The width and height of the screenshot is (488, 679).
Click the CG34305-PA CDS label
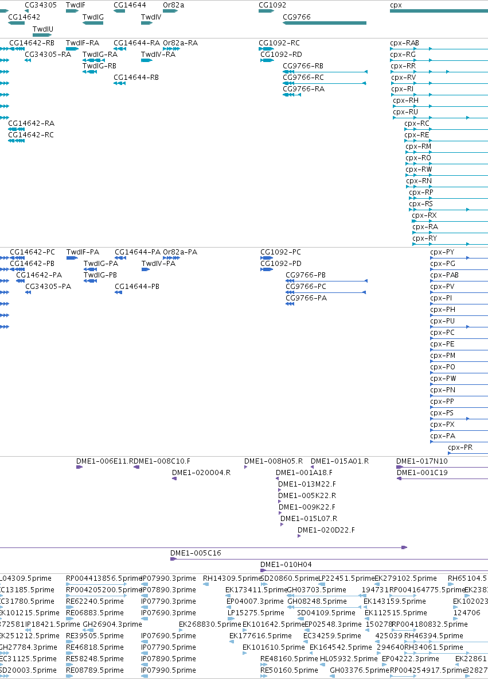[48, 286]
